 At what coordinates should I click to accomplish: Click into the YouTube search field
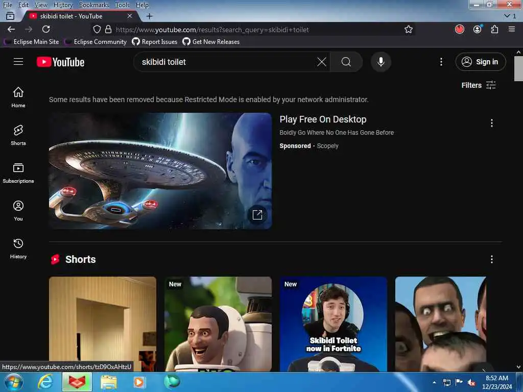tap(227, 62)
